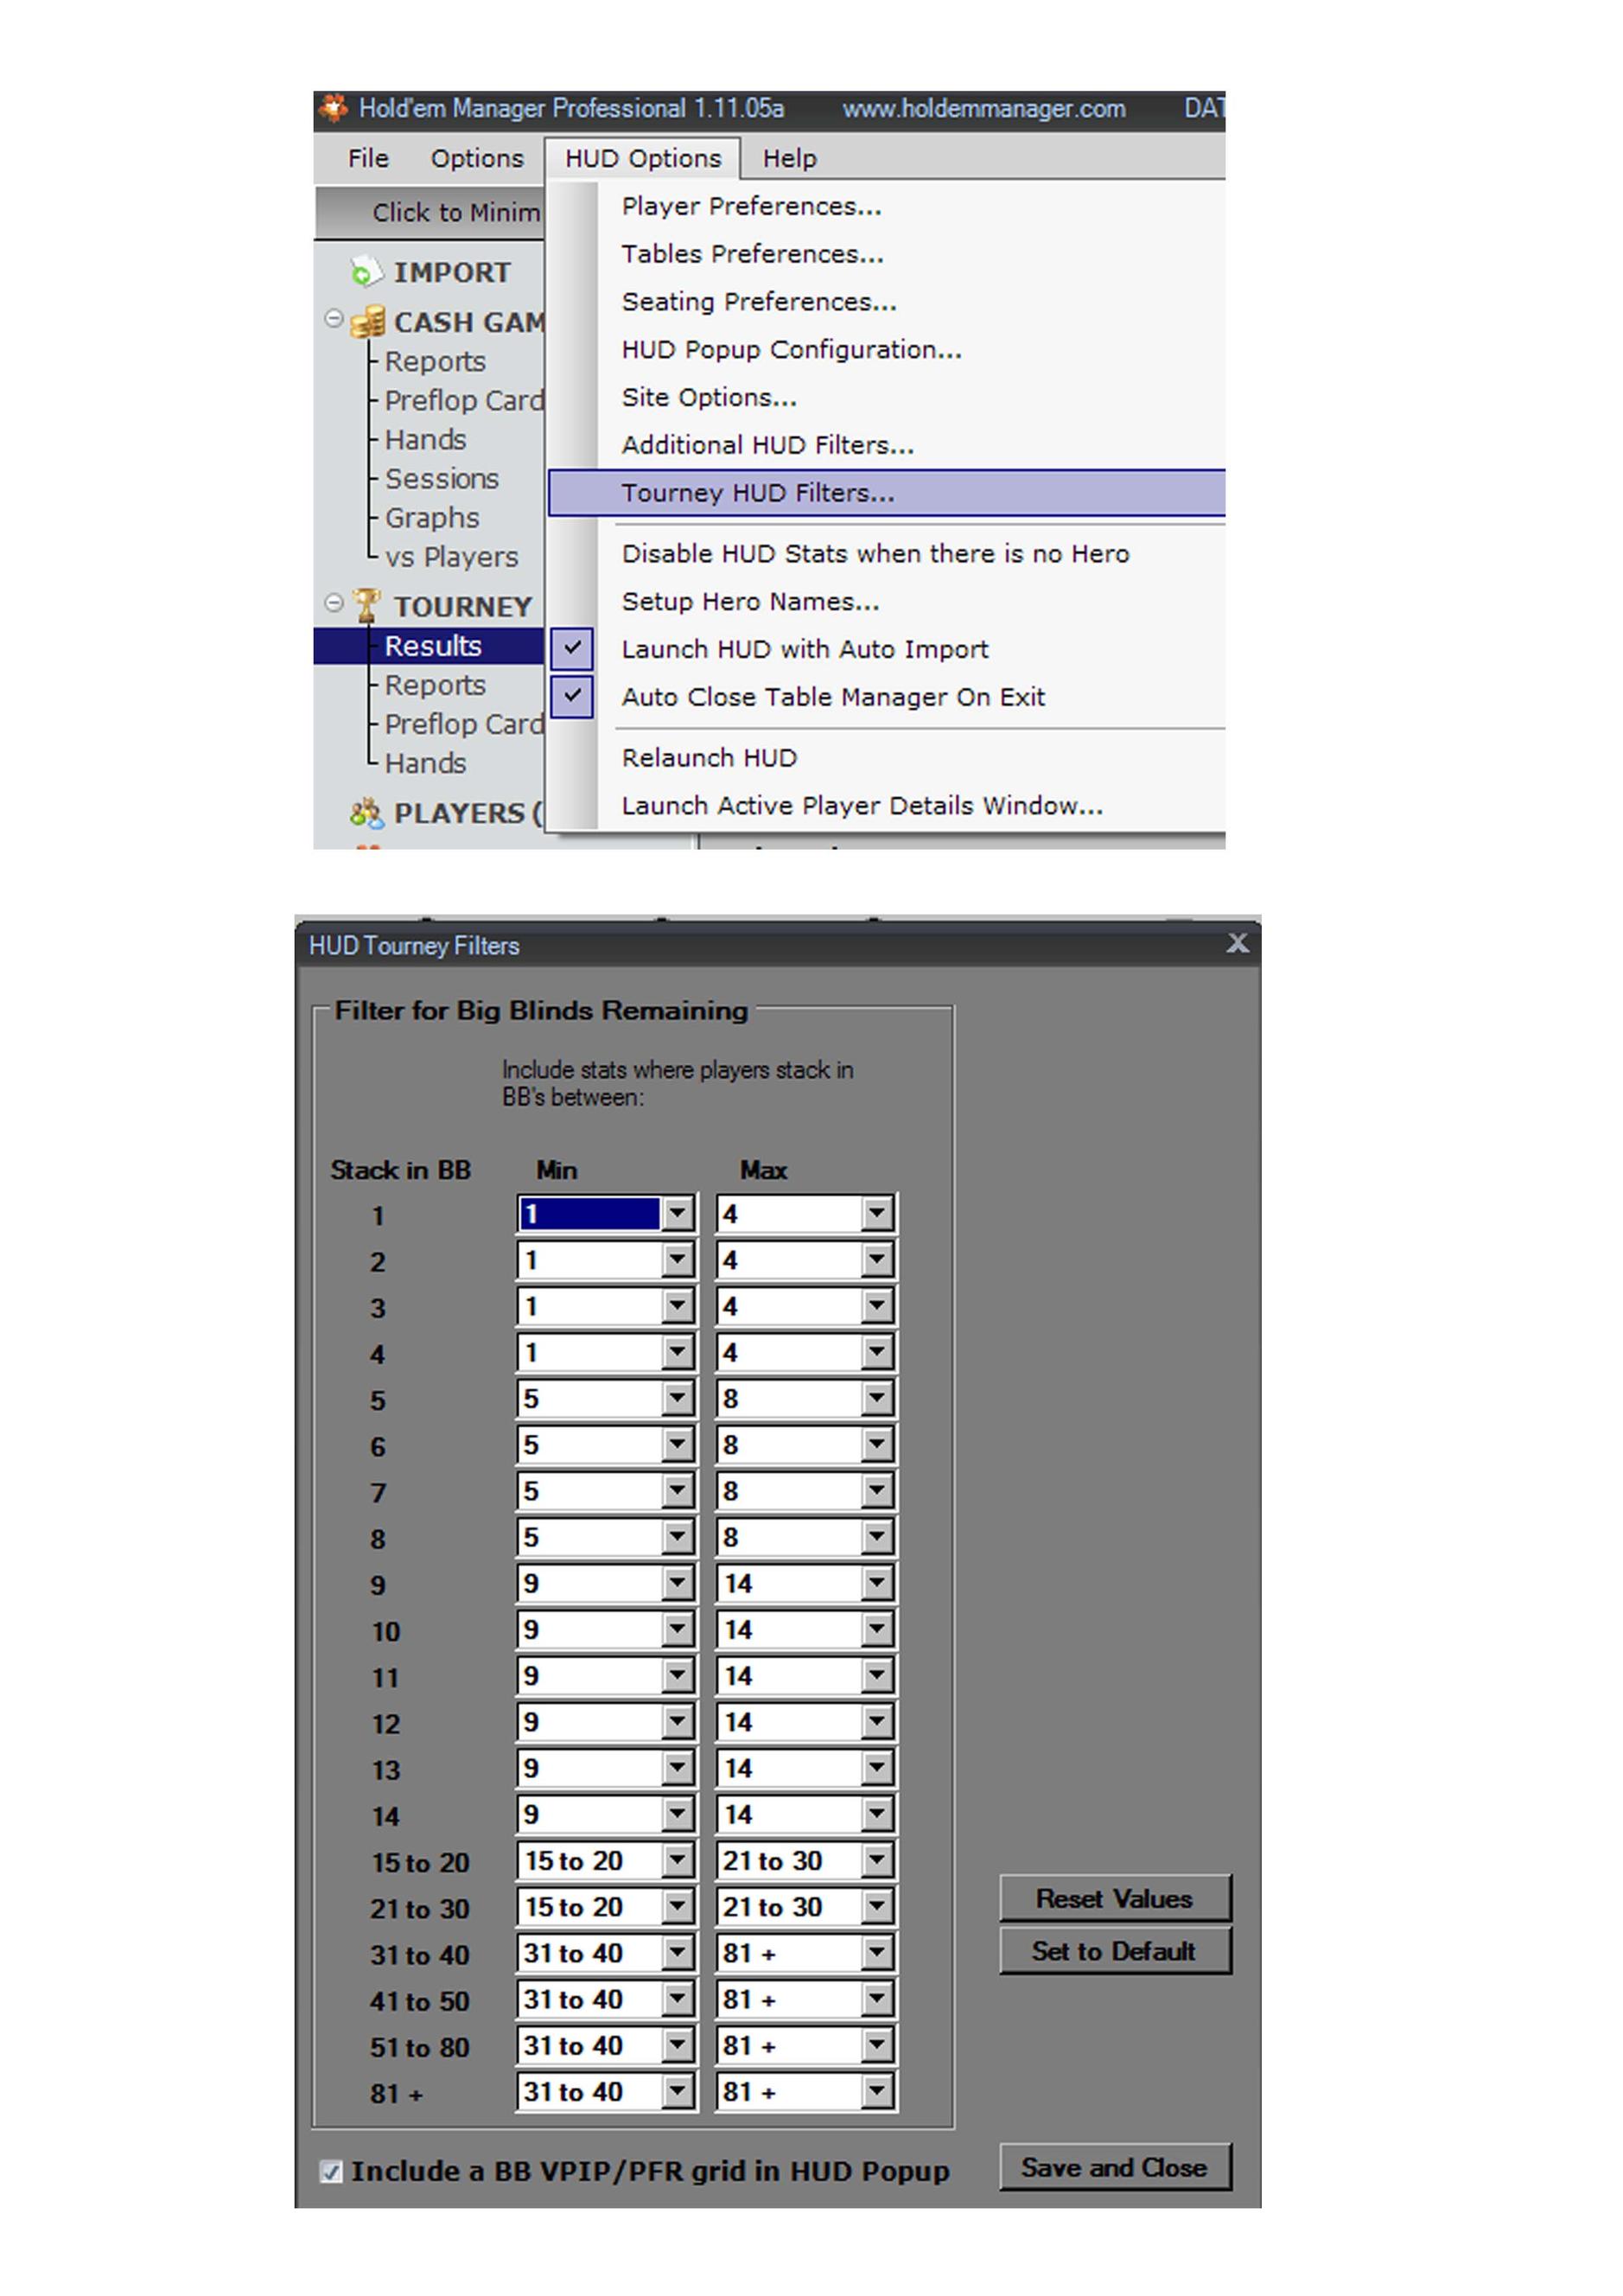Click Hold'em Manager title bar app icon
Image resolution: width=1623 pixels, height=2296 pixels.
(333, 107)
